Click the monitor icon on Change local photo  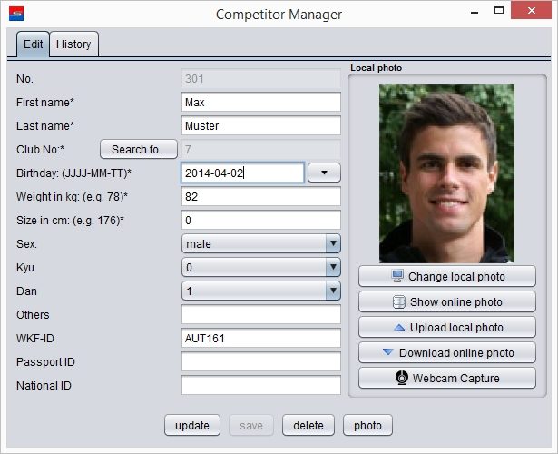tap(397, 276)
